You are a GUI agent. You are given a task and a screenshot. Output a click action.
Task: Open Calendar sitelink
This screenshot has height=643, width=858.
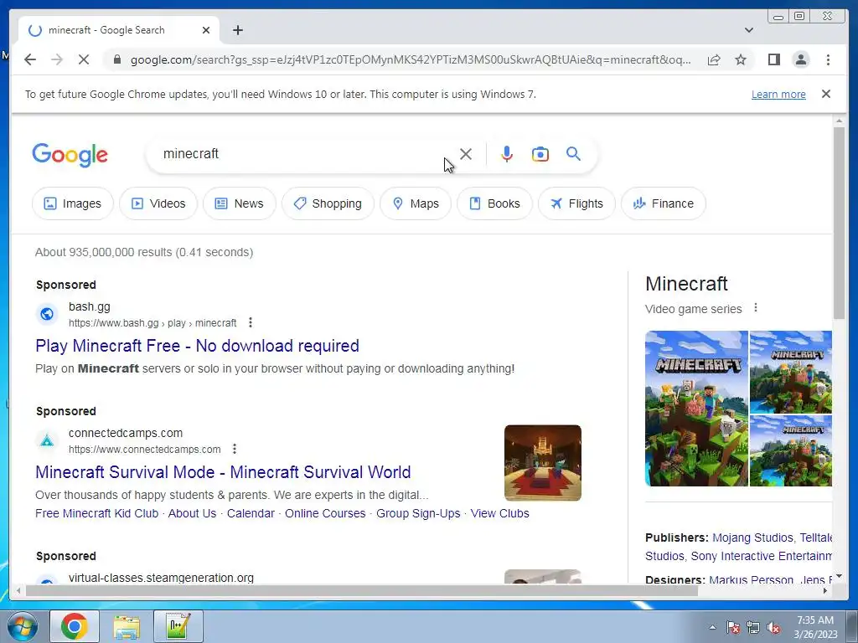251,513
